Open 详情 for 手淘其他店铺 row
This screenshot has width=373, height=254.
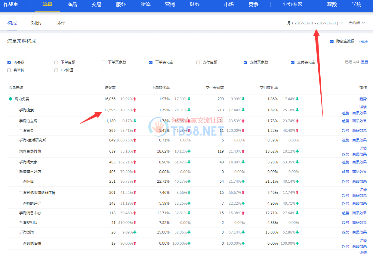point(363,240)
